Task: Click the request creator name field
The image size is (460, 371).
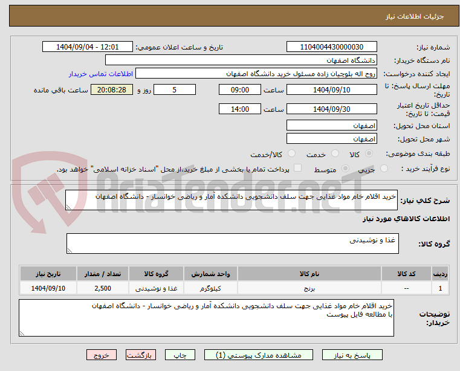Action: click(256, 74)
